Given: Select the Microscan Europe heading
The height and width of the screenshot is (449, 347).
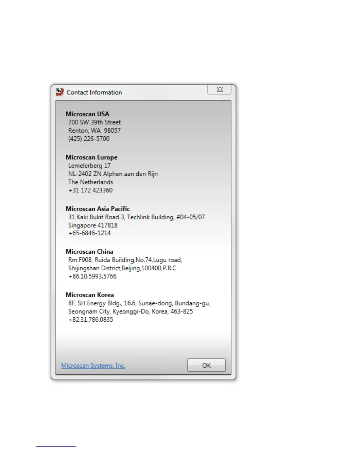Looking at the screenshot, I should coord(92,157).
